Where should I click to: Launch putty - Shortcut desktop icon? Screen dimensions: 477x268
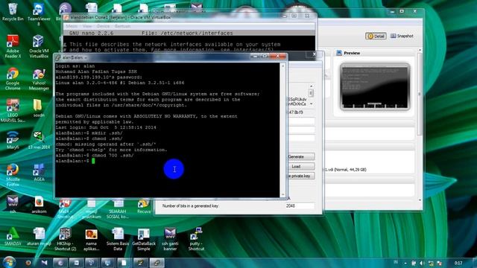[x=196, y=239]
